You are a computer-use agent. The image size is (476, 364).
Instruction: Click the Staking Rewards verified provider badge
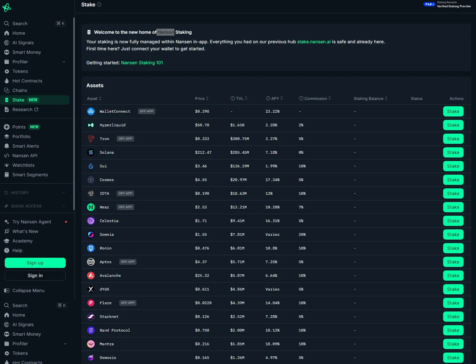[447, 4]
